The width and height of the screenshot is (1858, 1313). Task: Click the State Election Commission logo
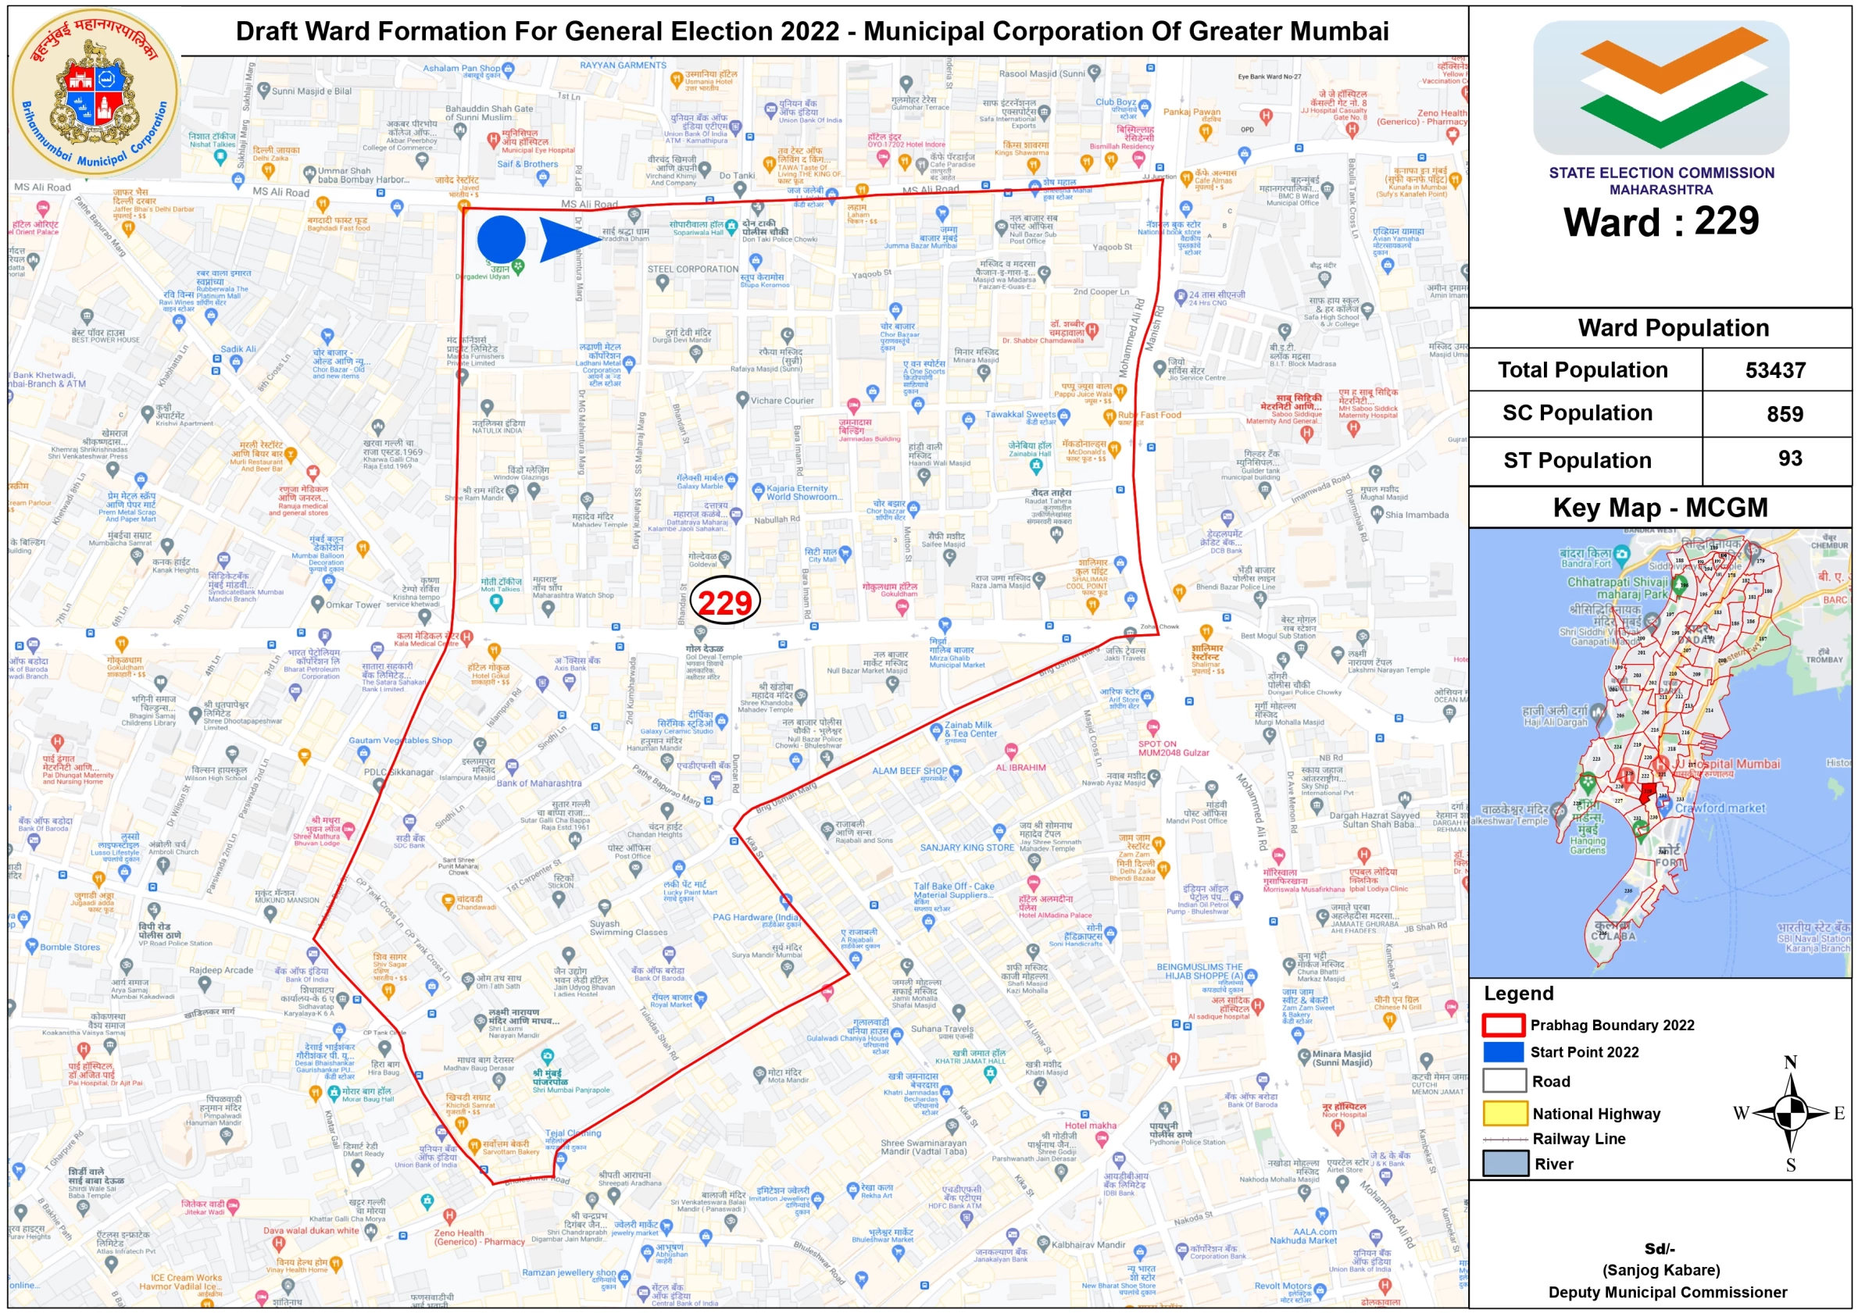(x=1660, y=87)
